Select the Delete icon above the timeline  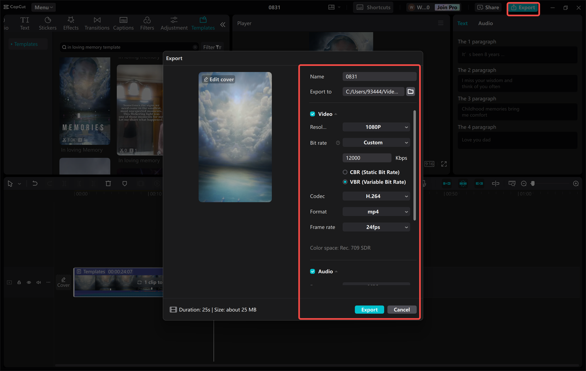point(108,183)
